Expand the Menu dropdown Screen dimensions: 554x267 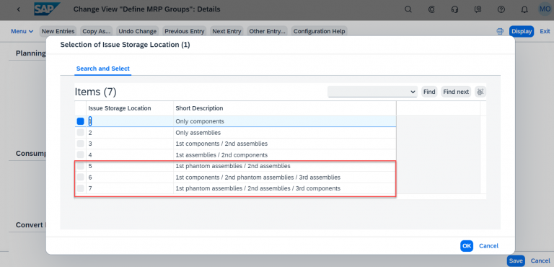(x=22, y=31)
